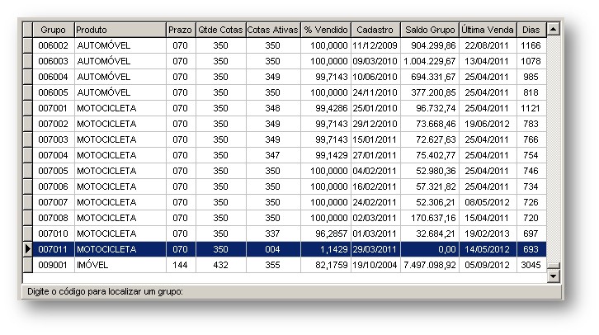Click prazo value 144

click(181, 265)
